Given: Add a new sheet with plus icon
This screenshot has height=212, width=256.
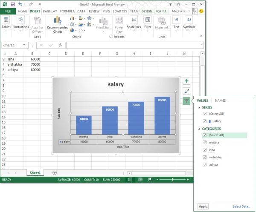Looking at the screenshot, I should point(55,173).
